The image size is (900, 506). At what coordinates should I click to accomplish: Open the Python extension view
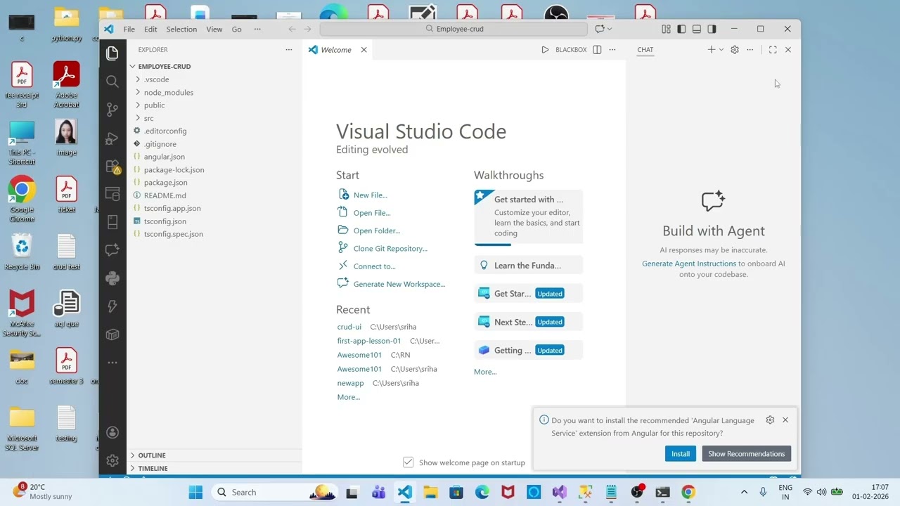(x=112, y=278)
